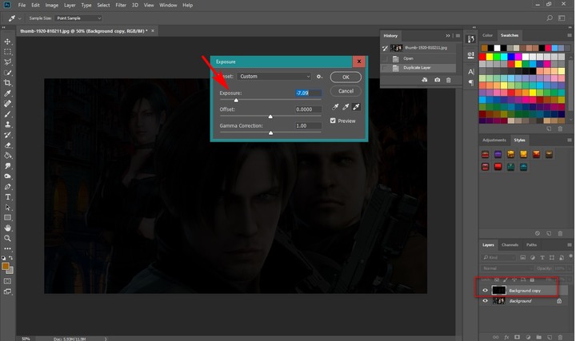Open the Swatches panel menu
The image size is (576, 341).
[x=570, y=35]
